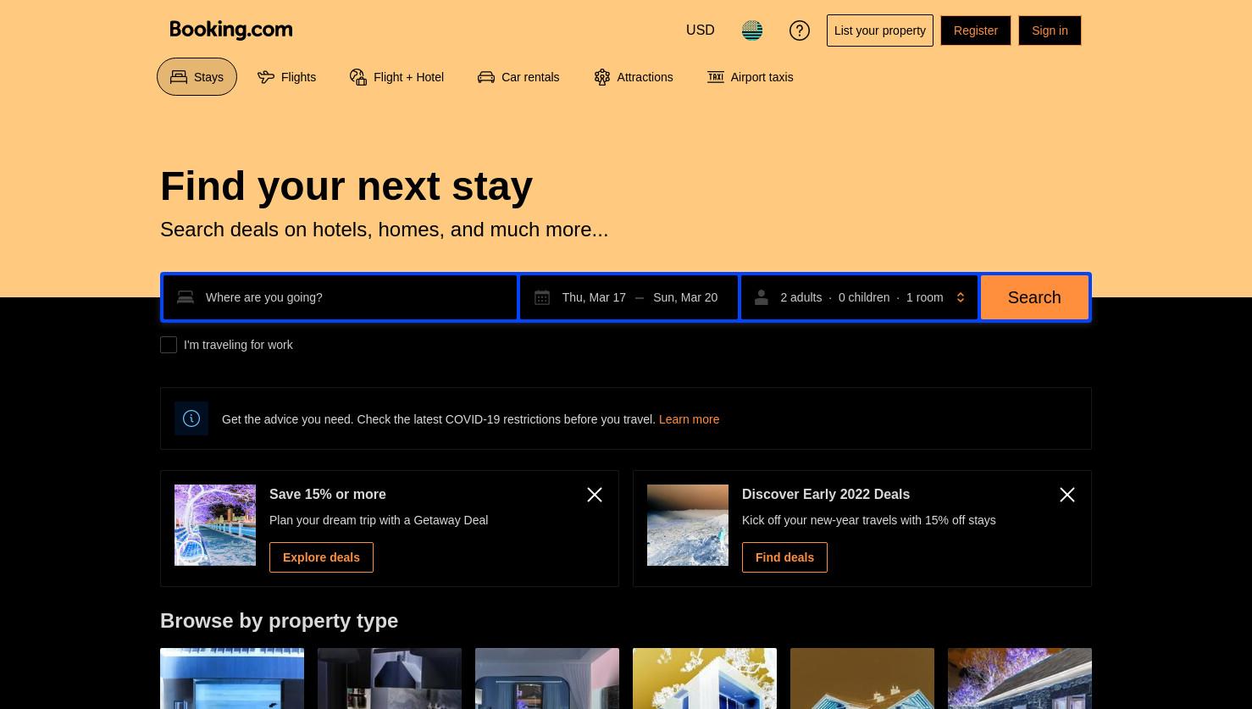Viewport: 1252px width, 709px height.
Task: Pick check-in date Thu, Mar 17
Action: 594,297
